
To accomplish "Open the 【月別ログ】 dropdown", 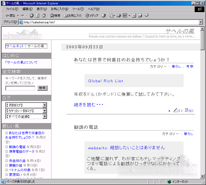I will (x=26, y=105).
